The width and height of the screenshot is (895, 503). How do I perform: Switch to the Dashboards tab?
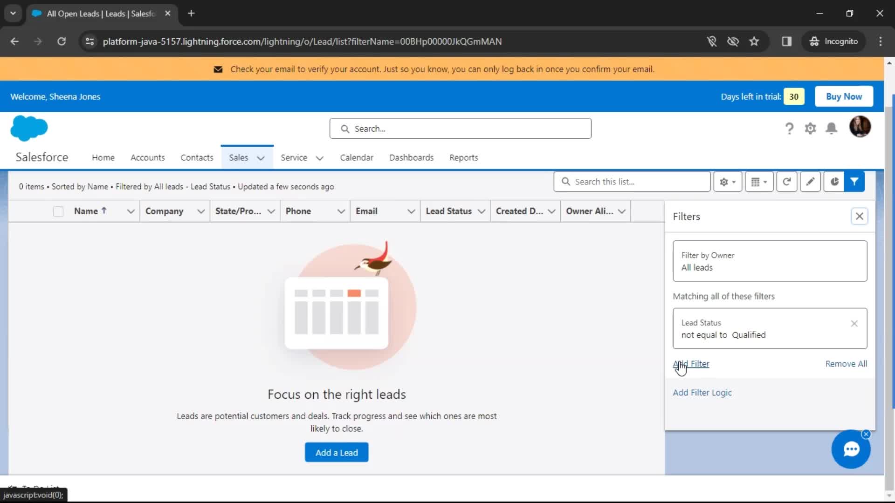click(411, 157)
